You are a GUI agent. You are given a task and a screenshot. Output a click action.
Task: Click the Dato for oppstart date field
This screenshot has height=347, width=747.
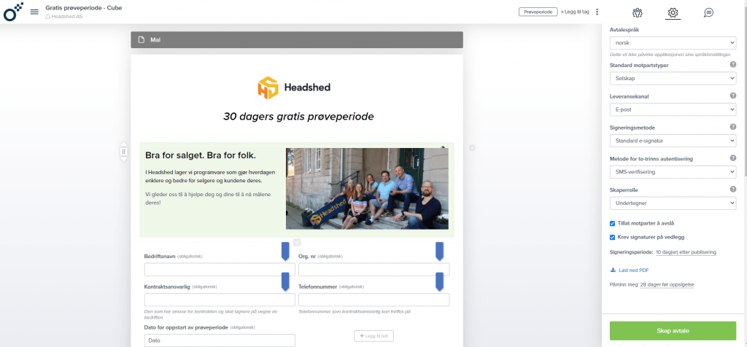click(220, 340)
